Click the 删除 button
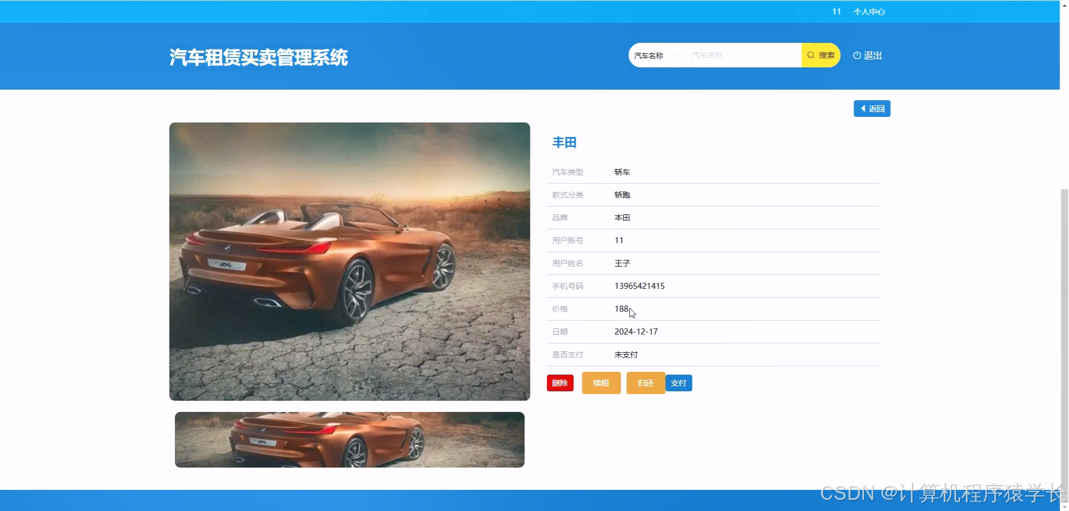1069x511 pixels. [560, 382]
